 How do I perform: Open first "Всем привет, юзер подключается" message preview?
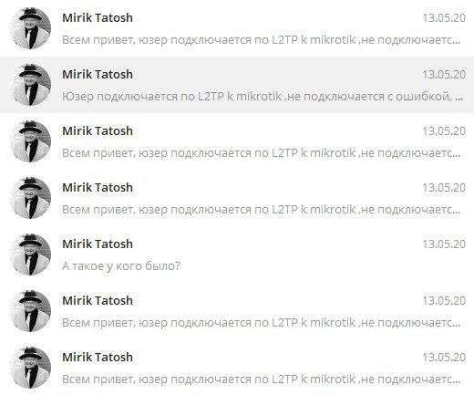pos(262,40)
